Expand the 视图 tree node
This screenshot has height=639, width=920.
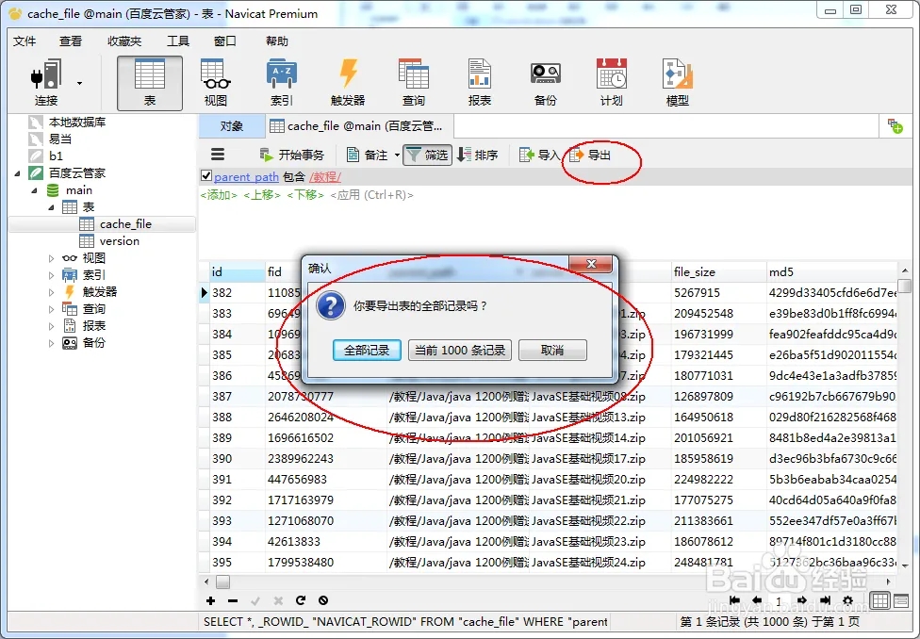[52, 258]
